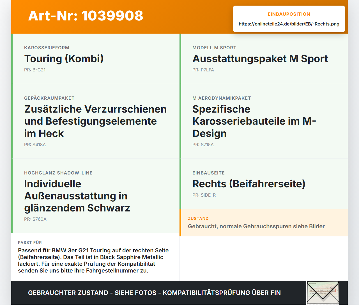This screenshot has width=359, height=305.
Task: Click PR code P7LFA
Action: (x=203, y=70)
